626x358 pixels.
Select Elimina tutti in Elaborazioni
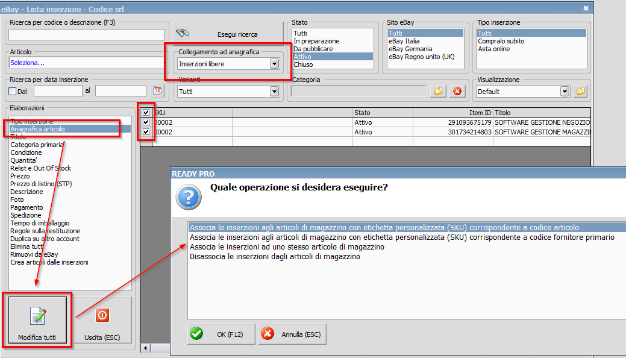(x=70, y=247)
